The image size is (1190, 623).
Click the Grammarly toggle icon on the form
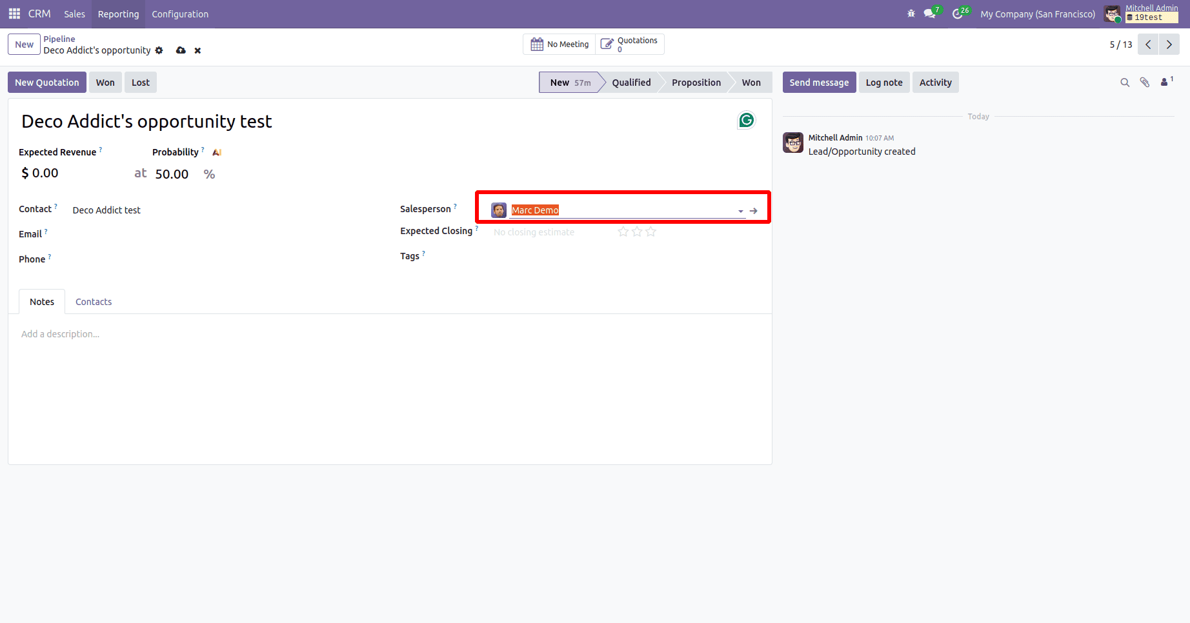(746, 120)
